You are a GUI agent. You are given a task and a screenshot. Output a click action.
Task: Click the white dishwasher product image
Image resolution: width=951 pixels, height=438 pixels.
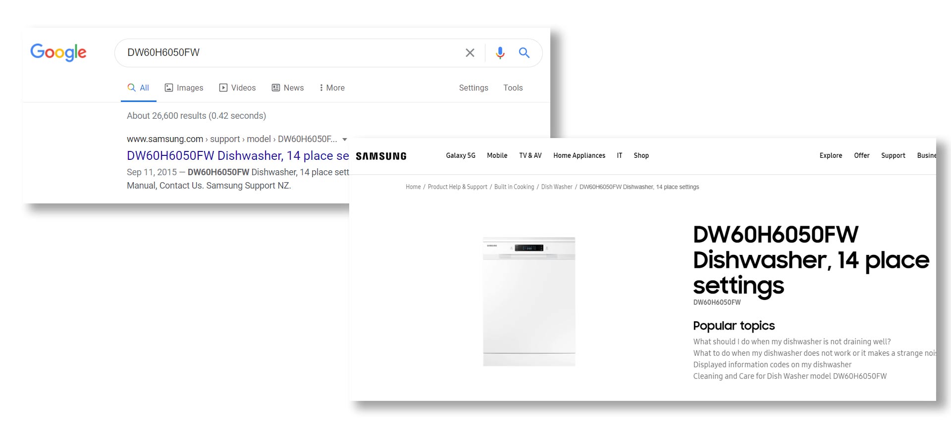[x=529, y=301]
